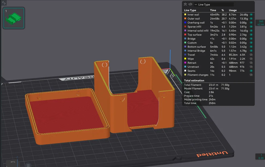Toggle Sparse infill visibility
Screen dimensions: 265x167
[251, 27]
